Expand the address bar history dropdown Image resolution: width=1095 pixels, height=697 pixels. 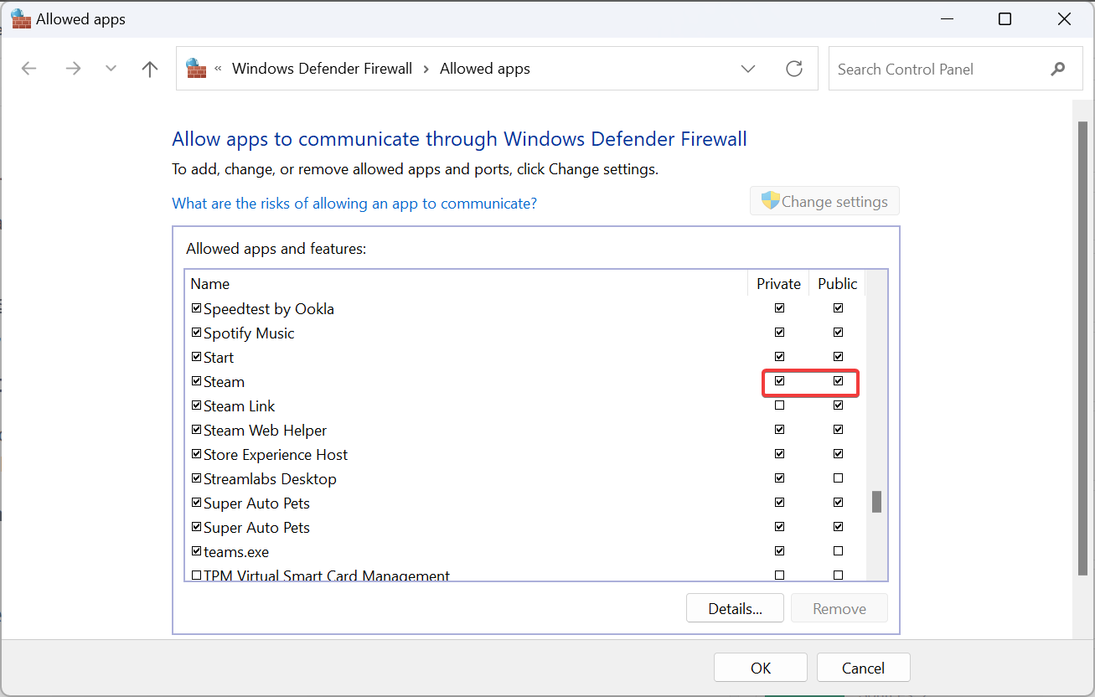click(x=748, y=69)
